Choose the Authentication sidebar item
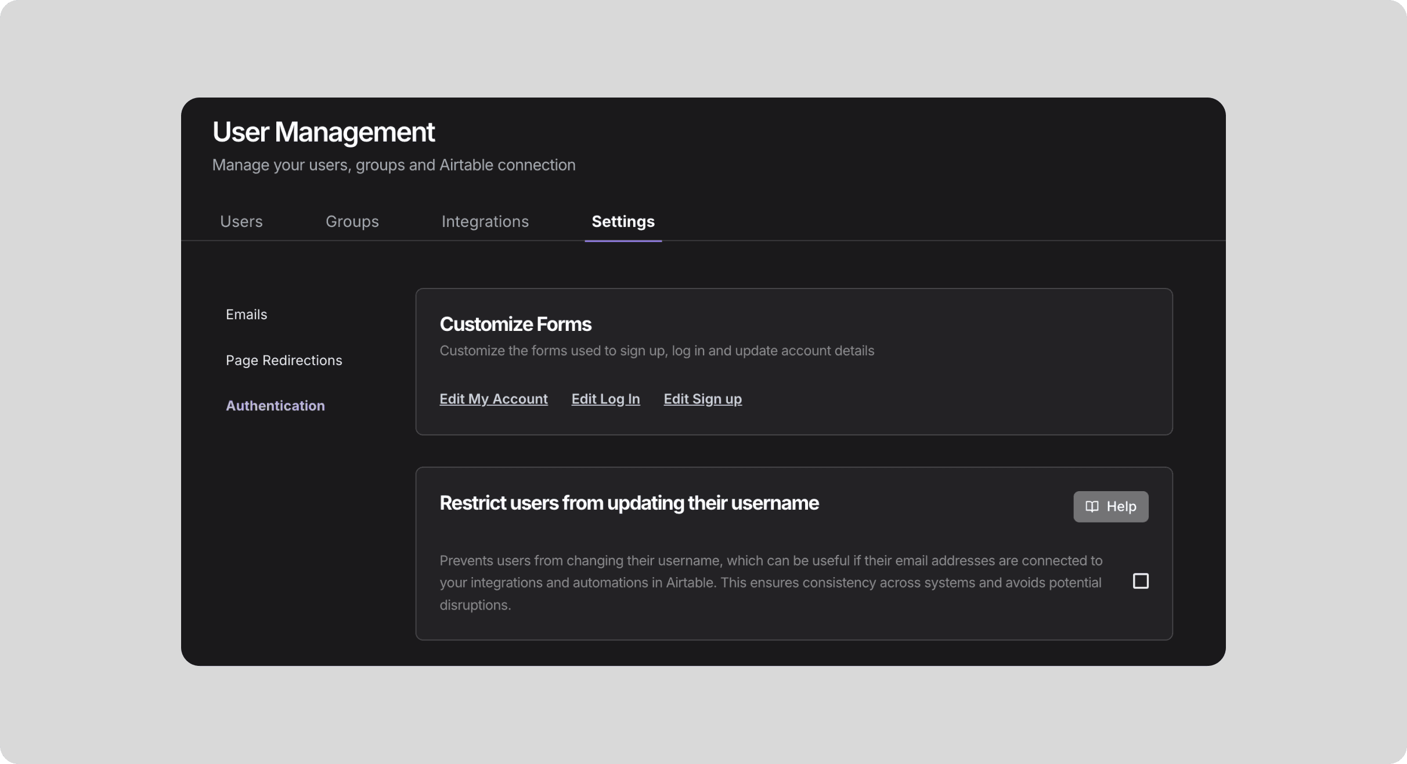Screen dimensions: 1407x764 (275, 405)
